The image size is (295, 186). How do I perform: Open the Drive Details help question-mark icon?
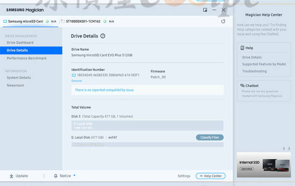103,36
